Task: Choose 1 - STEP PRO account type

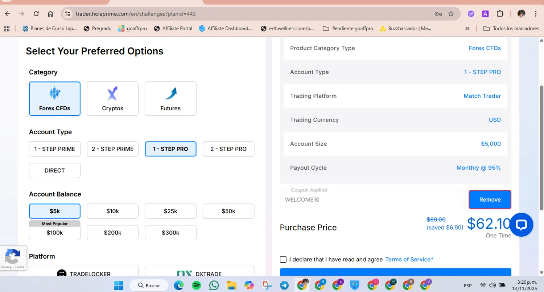Action: coord(170,149)
